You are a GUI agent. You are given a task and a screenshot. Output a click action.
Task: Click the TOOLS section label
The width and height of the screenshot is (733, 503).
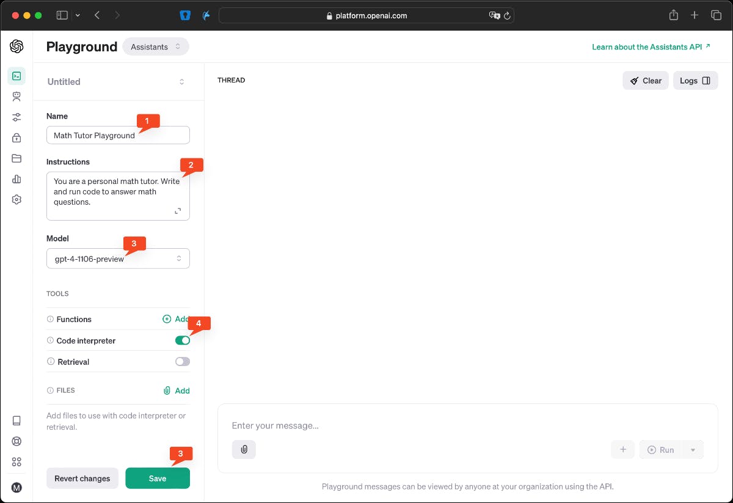[57, 294]
